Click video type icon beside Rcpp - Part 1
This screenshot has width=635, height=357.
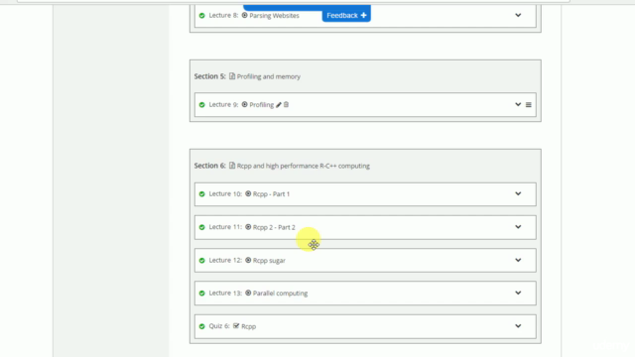tap(248, 194)
